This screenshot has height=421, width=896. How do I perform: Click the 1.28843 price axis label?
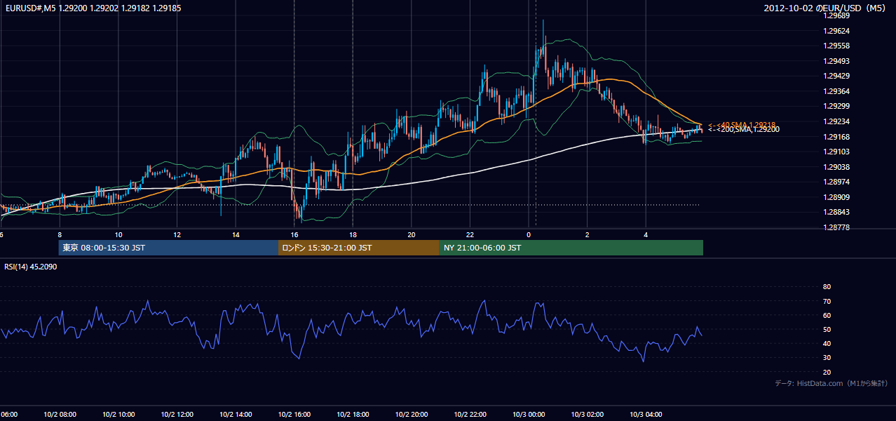[x=837, y=213]
